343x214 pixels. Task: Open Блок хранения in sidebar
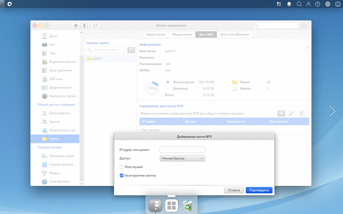pyautogui.click(x=55, y=70)
